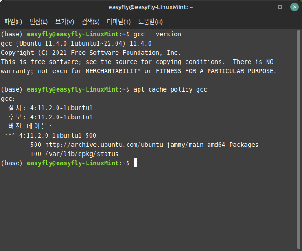Click the '설치: 4:11.2.0-1ubuntu1' line
Image resolution: width=302 pixels, height=251 pixels.
(50, 108)
